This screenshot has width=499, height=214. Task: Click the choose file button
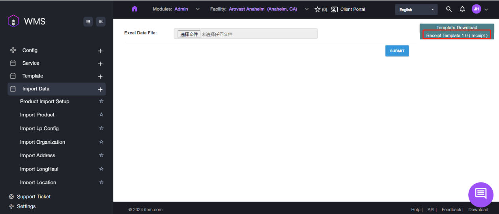click(189, 34)
